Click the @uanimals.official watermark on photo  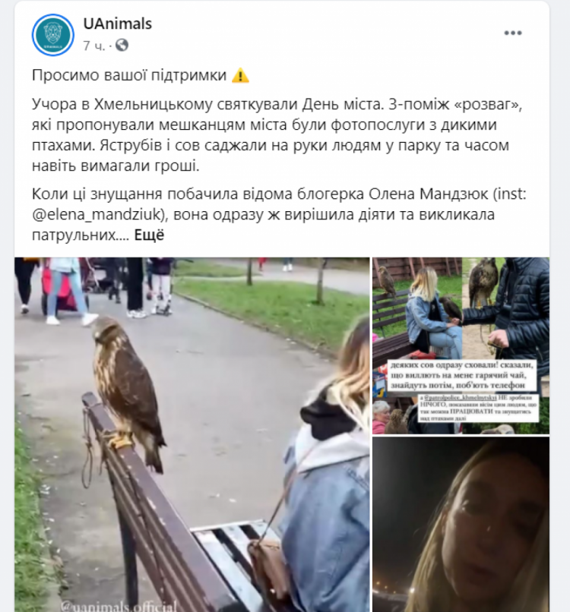[x=119, y=606]
